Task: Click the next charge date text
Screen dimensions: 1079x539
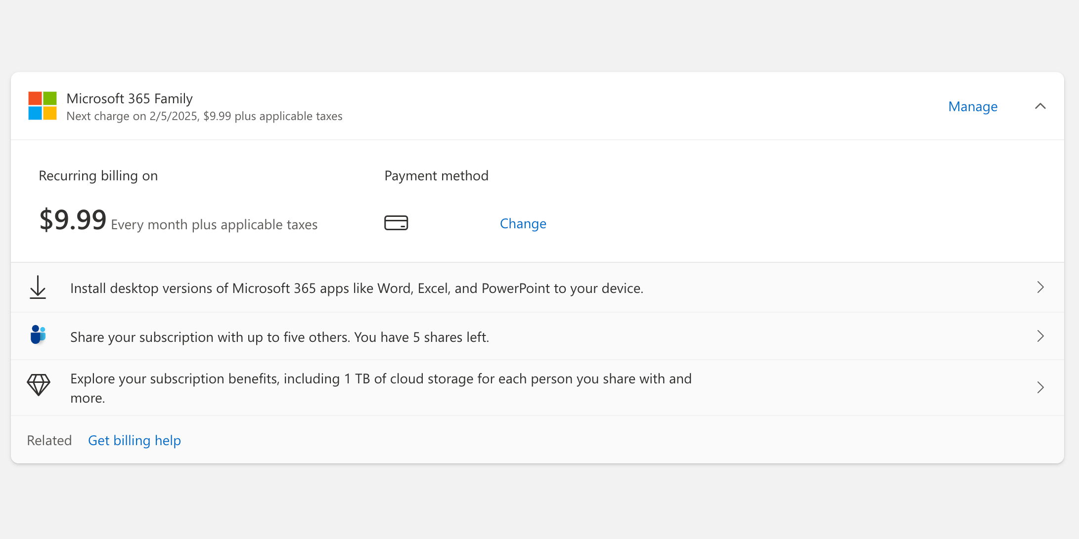Action: pos(204,116)
